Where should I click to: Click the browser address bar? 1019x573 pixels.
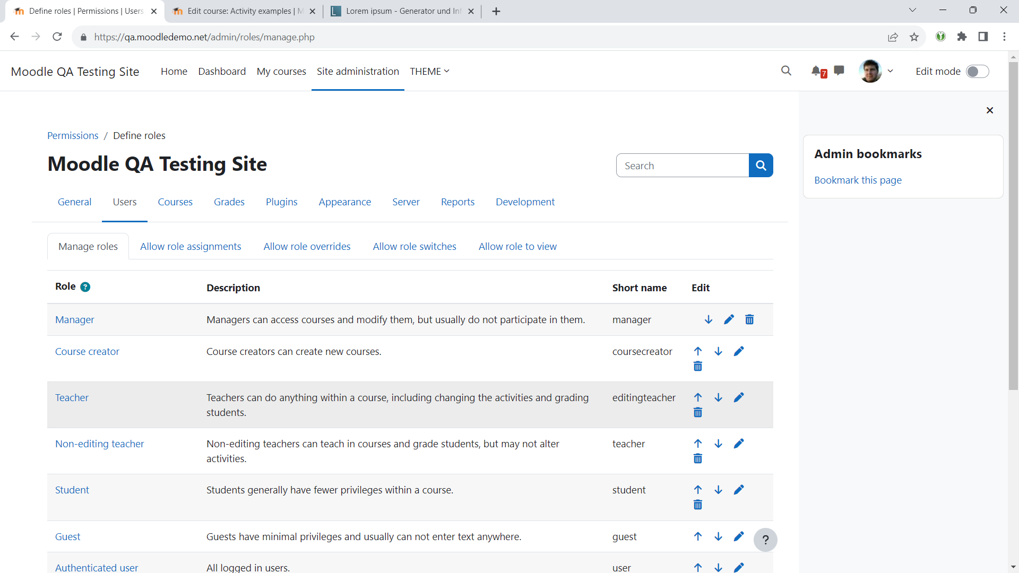[478, 37]
